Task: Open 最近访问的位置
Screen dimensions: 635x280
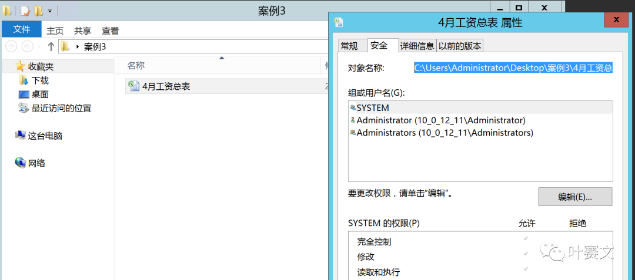Action: 62,108
